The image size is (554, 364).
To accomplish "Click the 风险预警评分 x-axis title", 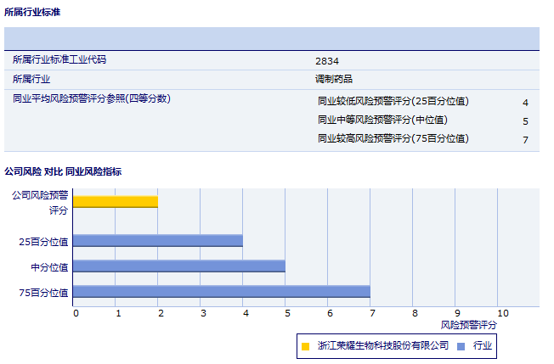I will [x=469, y=325].
